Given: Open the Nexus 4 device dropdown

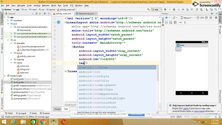Looking at the screenshot, I should (187, 18).
